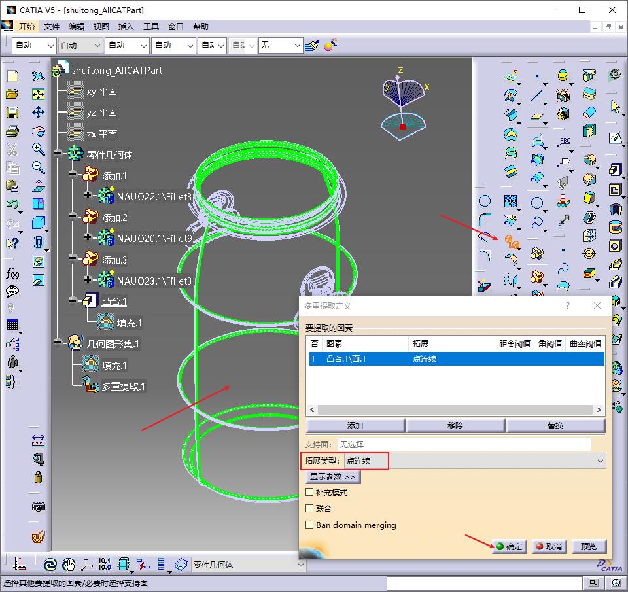This screenshot has height=592, width=628.
Task: Print using the printer icon
Action: click(12, 131)
